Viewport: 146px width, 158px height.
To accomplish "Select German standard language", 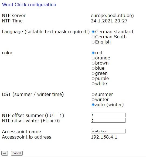I will [93, 32].
